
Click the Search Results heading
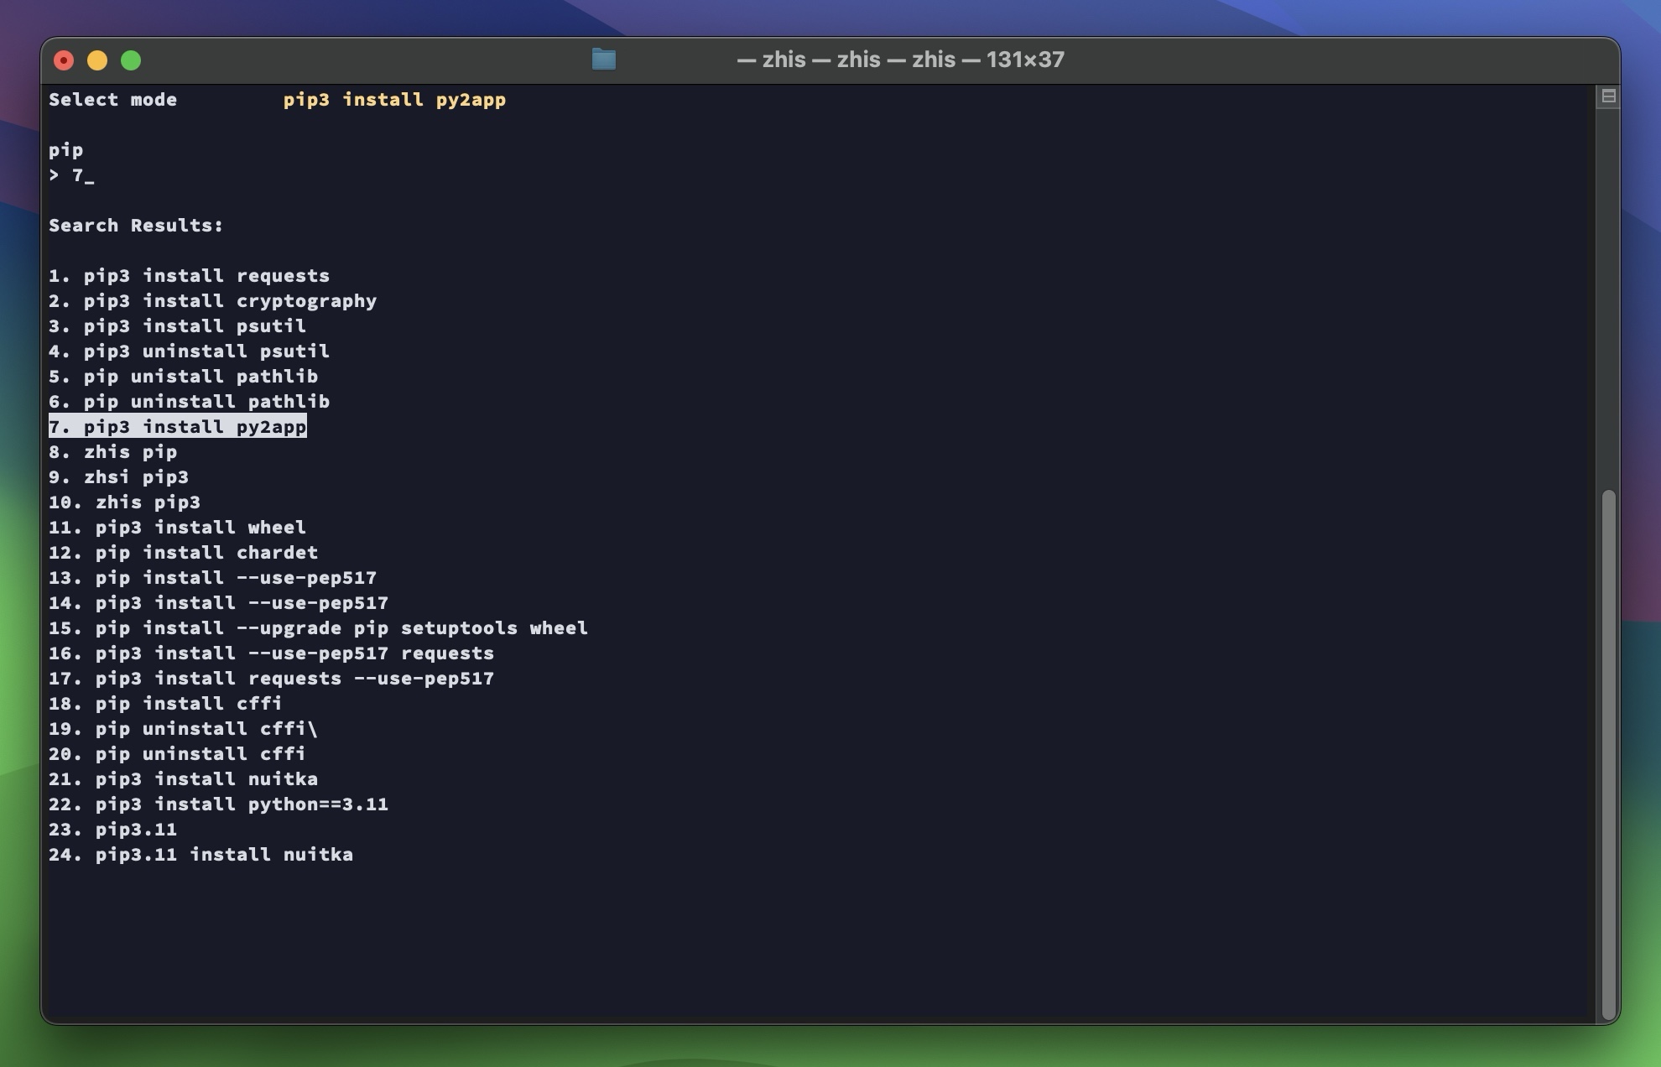(136, 226)
